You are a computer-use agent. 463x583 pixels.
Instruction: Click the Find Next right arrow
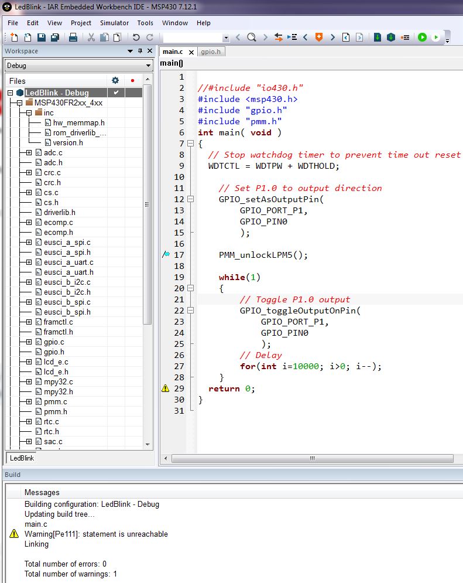tap(265, 37)
